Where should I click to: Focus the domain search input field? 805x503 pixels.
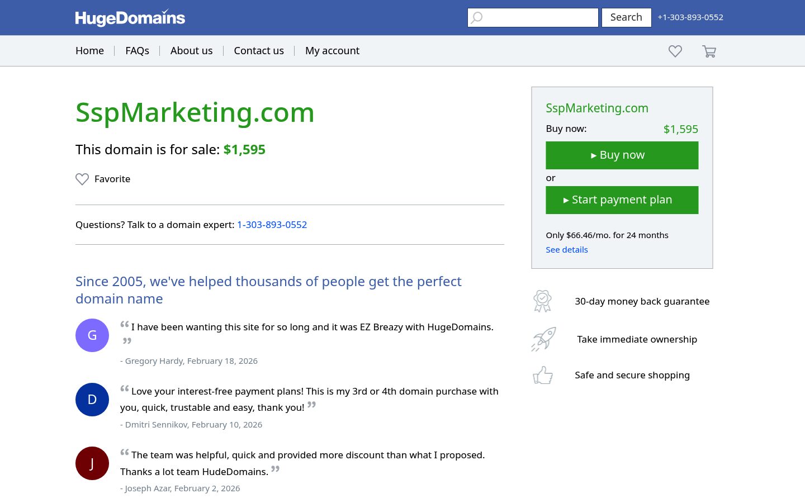pyautogui.click(x=533, y=17)
